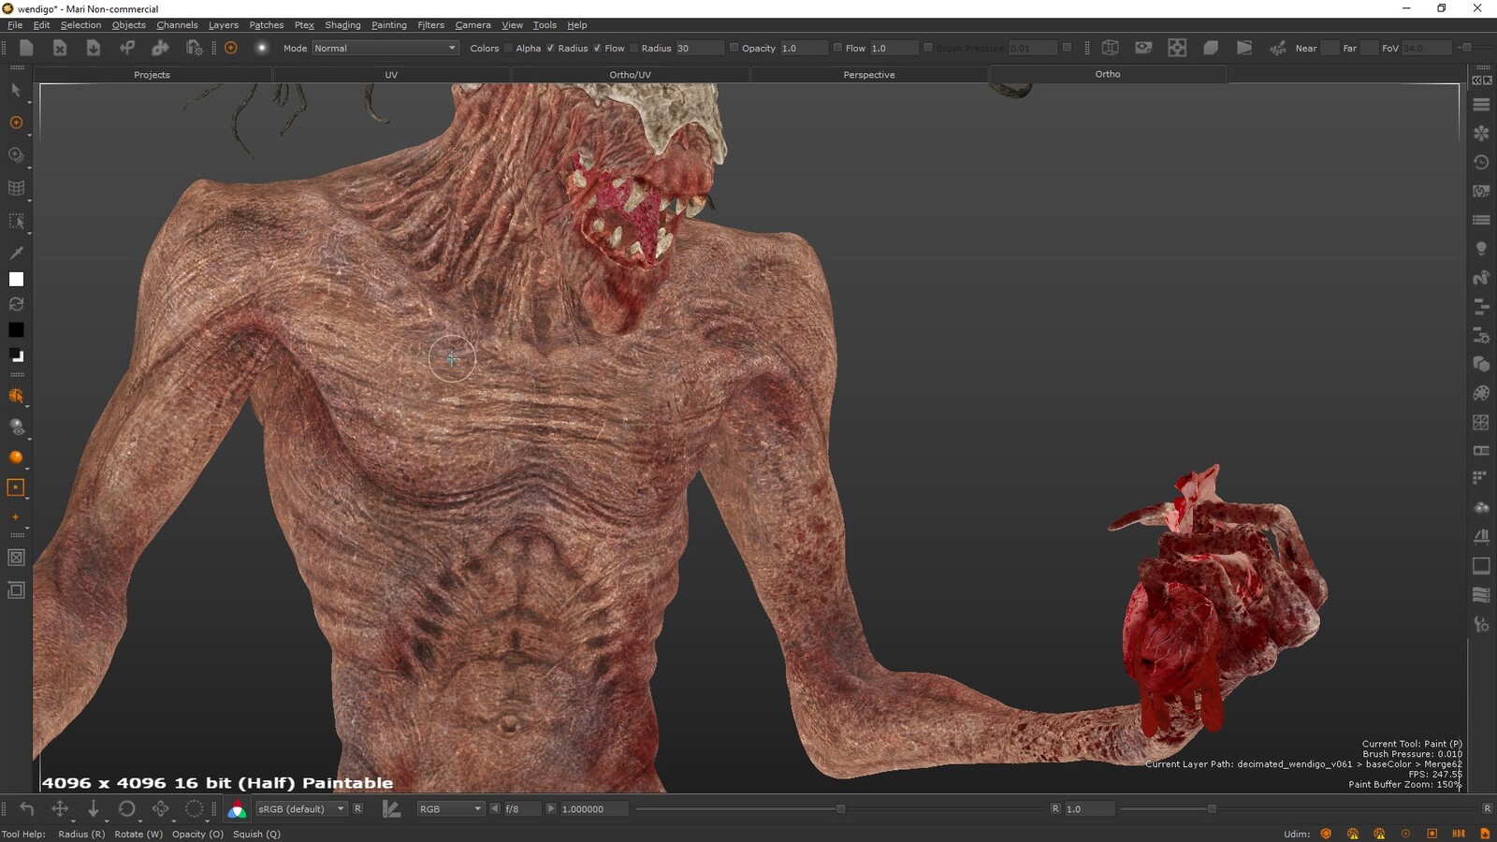Open the File menu

point(15,25)
